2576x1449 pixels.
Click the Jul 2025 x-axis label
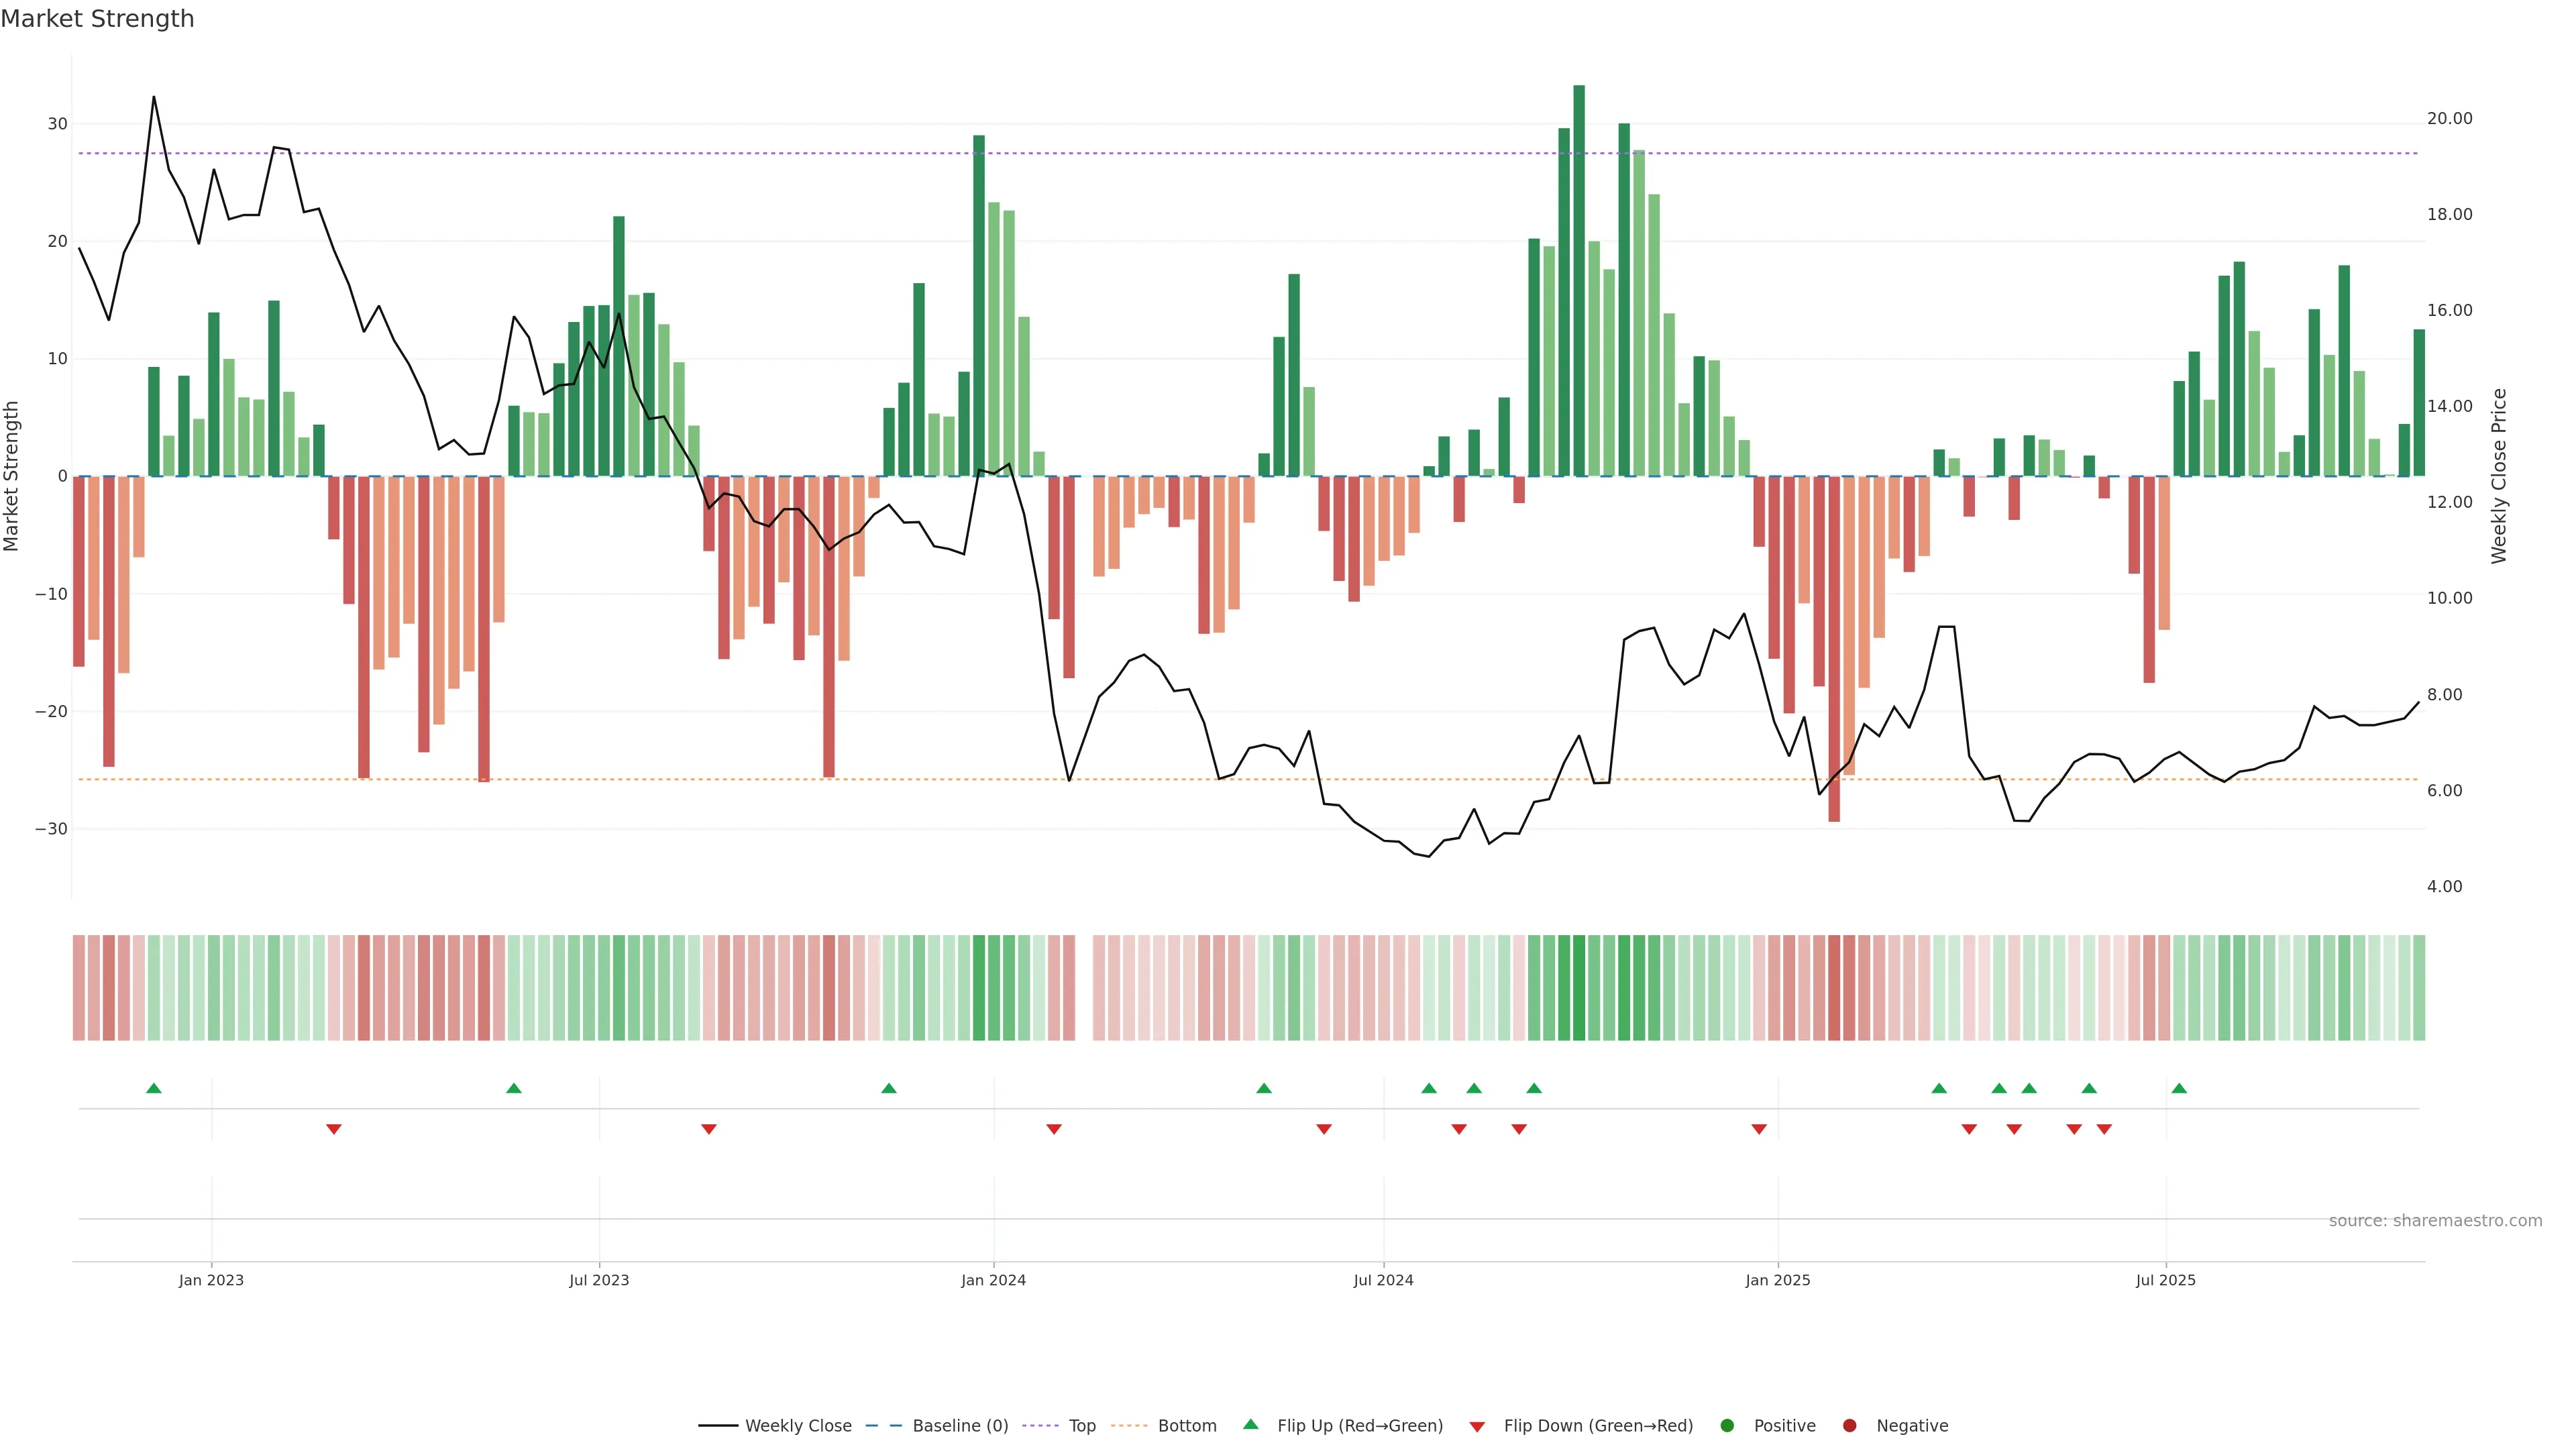2165,1280
